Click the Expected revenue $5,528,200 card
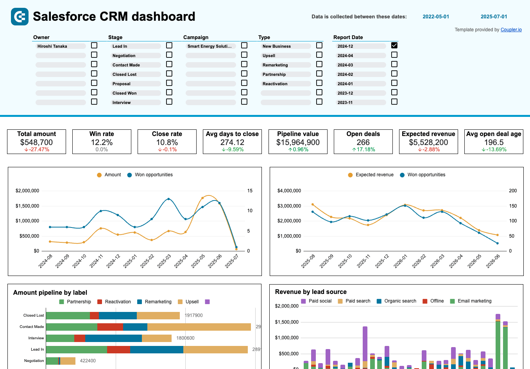Viewport: 530px width, 369px height. (428, 142)
